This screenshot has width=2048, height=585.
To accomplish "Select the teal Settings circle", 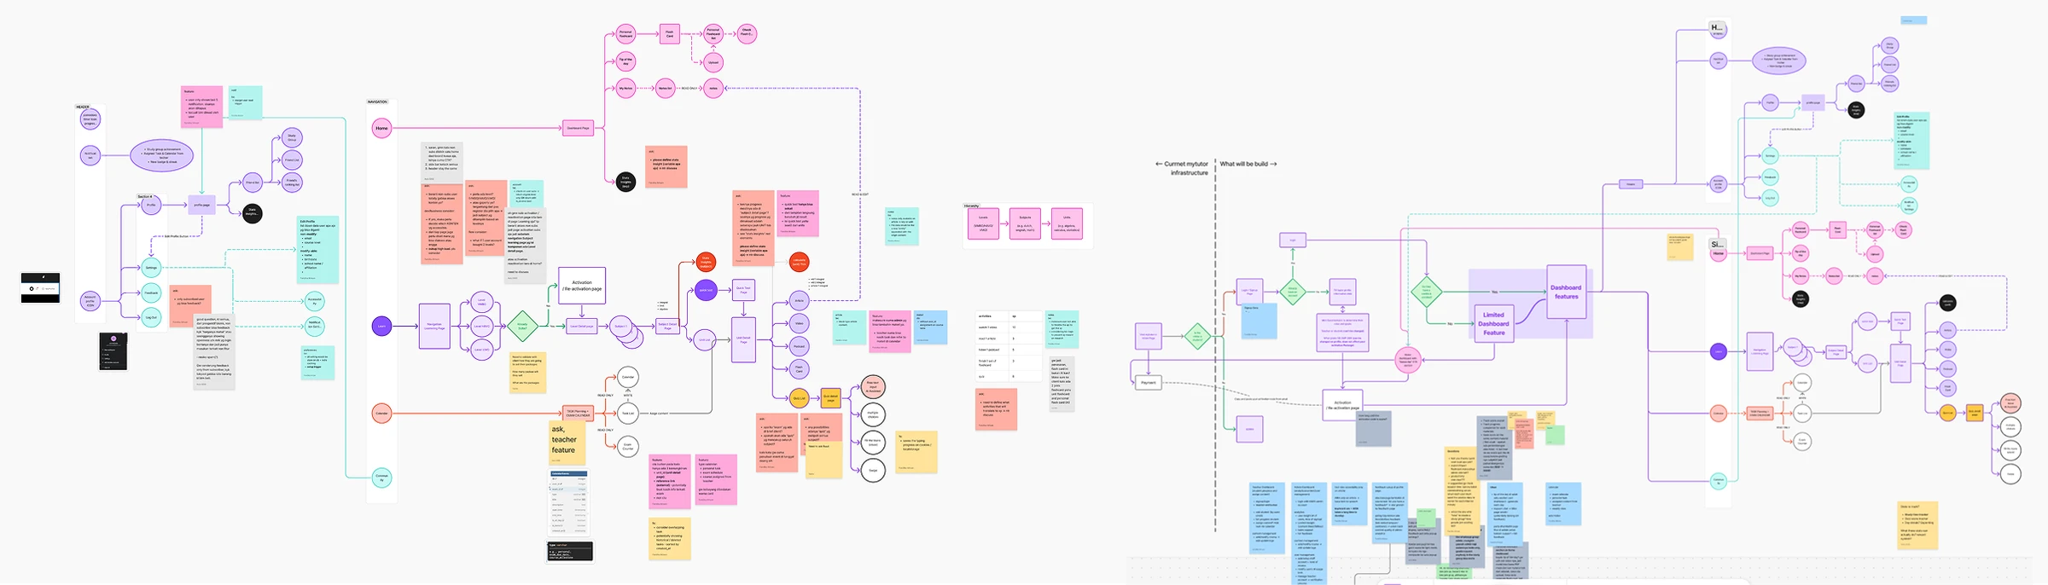I will pos(151,268).
